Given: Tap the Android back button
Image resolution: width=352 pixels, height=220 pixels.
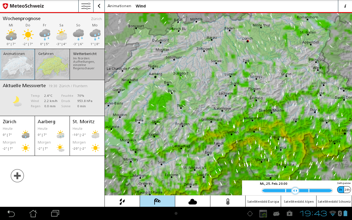Looking at the screenshot, I should pos(11,213).
